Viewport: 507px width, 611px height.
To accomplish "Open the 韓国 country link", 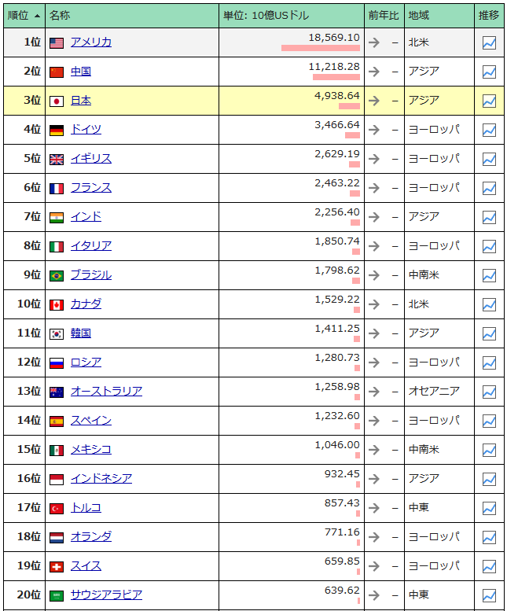I will click(81, 333).
